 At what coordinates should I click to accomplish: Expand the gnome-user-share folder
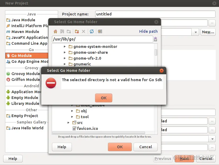tap(65, 52)
